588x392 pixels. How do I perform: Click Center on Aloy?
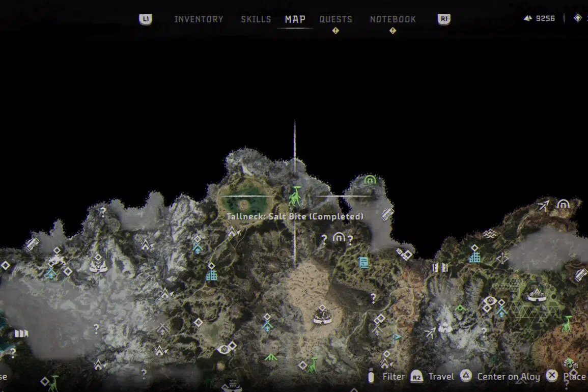pos(500,376)
